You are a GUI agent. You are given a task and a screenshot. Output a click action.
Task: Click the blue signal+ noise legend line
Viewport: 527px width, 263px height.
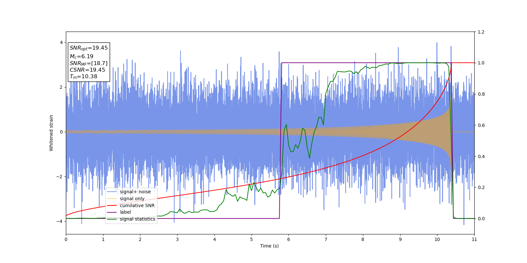click(x=112, y=192)
